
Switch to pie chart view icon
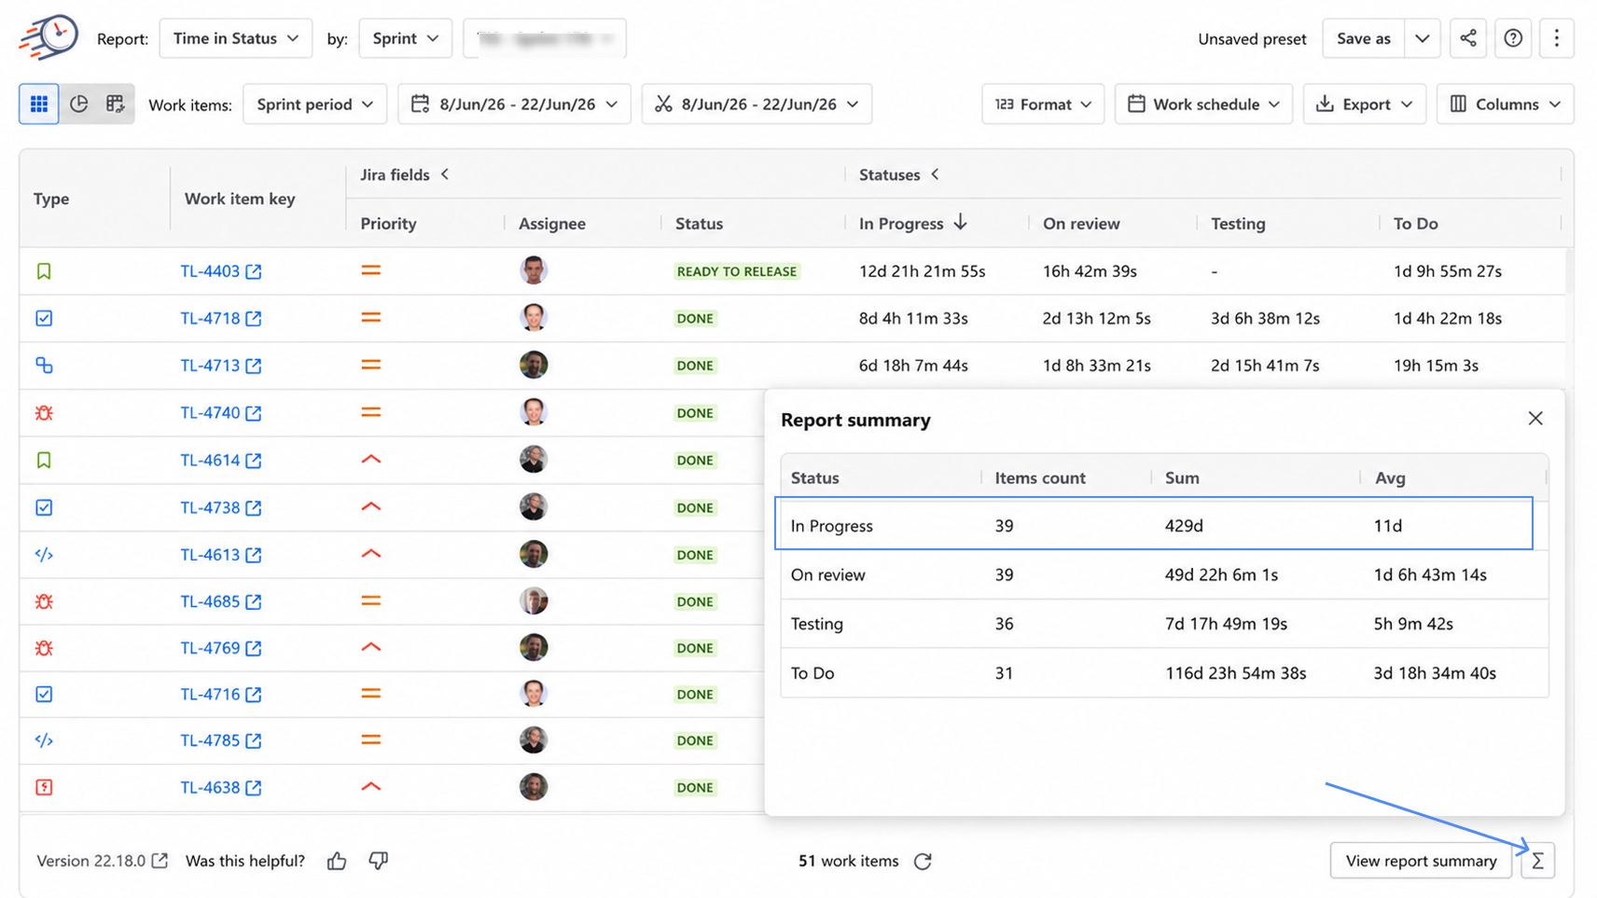point(78,104)
